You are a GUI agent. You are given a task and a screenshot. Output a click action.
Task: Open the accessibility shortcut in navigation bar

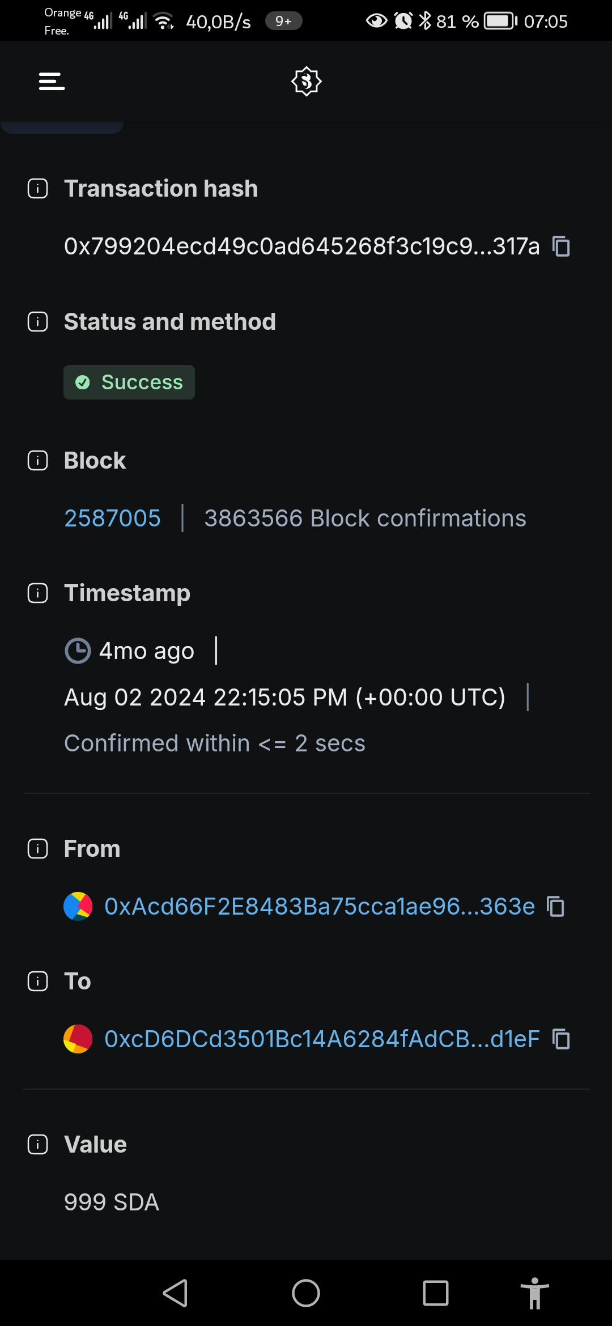[534, 1293]
